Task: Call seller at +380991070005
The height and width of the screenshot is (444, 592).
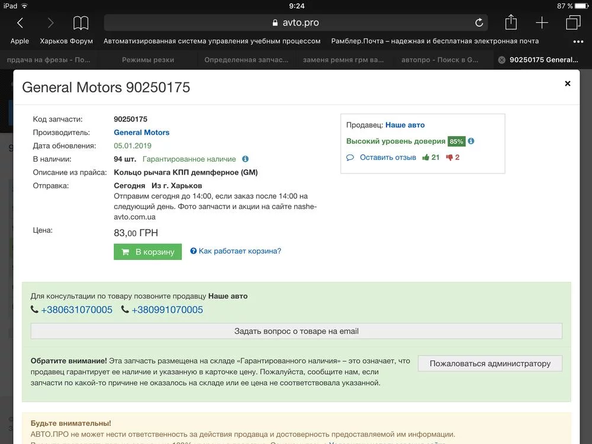Action: click(x=168, y=310)
